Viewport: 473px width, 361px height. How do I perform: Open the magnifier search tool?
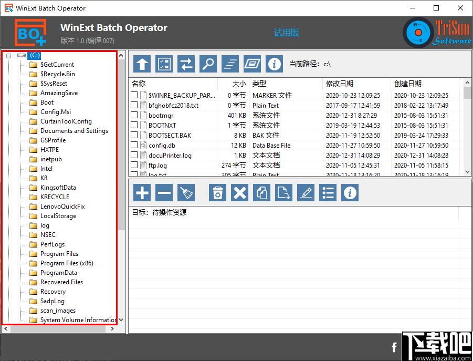click(x=208, y=64)
